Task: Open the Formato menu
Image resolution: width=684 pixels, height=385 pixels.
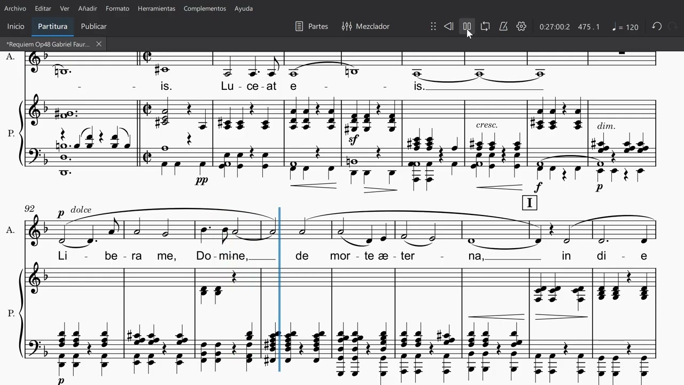Action: point(118,9)
